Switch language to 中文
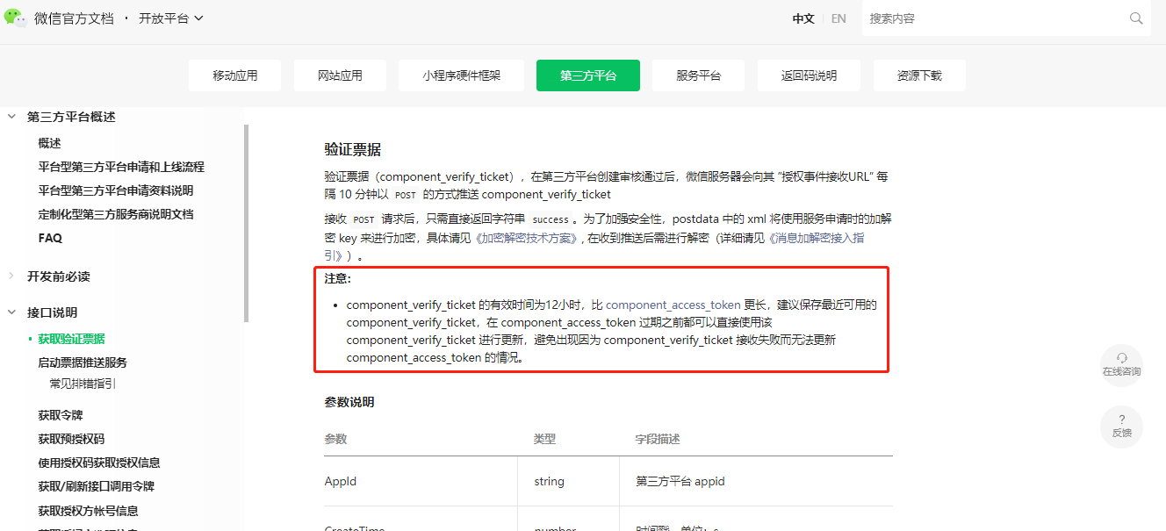Image resolution: width=1166 pixels, height=531 pixels. (x=803, y=18)
